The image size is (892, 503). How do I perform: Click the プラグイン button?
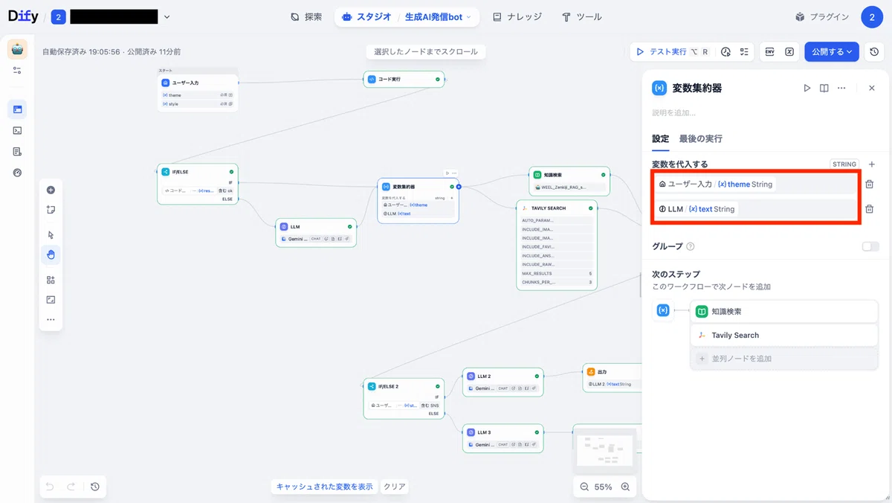click(821, 16)
